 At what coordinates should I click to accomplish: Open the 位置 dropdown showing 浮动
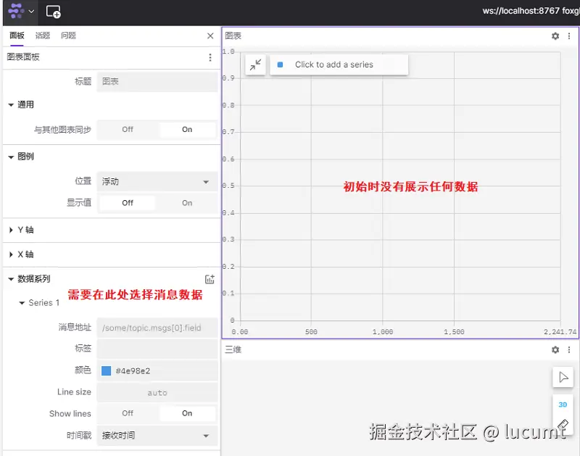(x=157, y=181)
